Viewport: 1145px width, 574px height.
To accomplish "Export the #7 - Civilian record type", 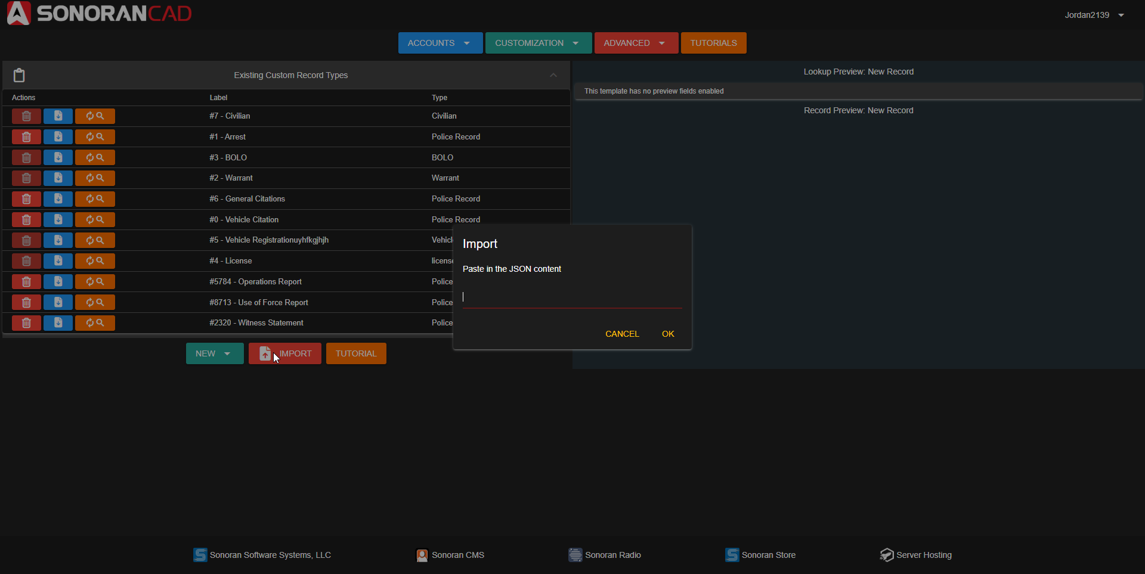I will (58, 116).
